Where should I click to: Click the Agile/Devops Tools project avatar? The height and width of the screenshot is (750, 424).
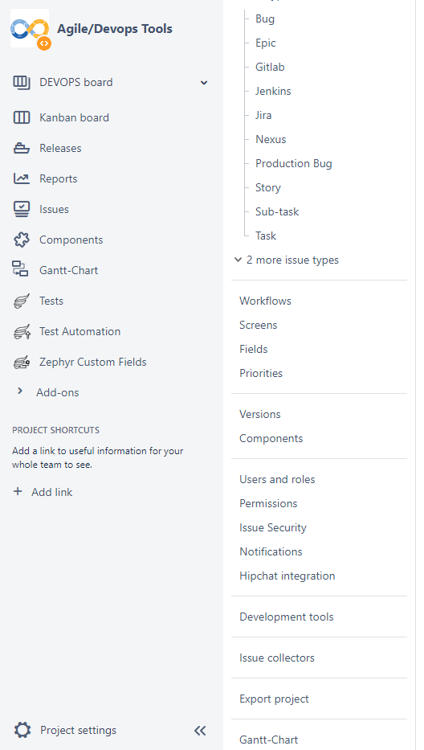[31, 29]
